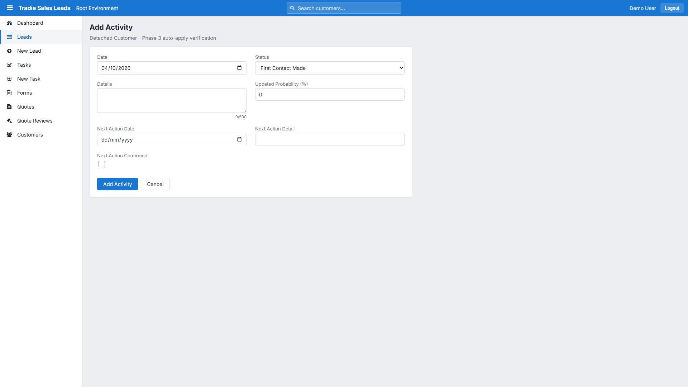
Task: Open Tasks in the sidebar
Action: click(41, 65)
